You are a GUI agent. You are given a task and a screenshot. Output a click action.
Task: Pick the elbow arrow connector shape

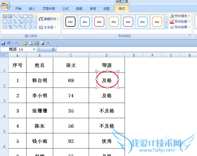(x=20, y=22)
